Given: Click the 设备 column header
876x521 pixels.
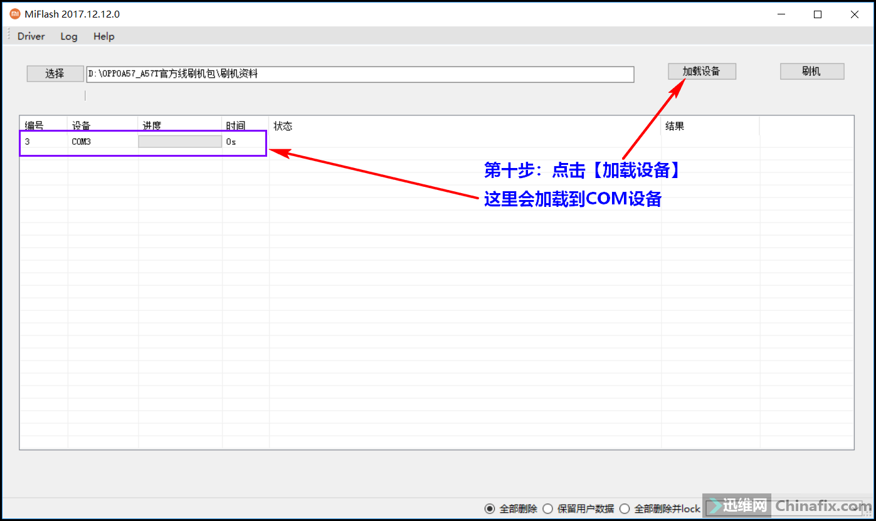Looking at the screenshot, I should pyautogui.click(x=103, y=125).
